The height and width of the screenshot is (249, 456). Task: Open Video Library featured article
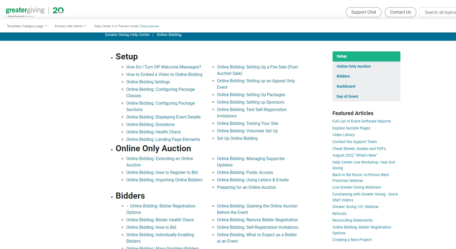pos(343,135)
